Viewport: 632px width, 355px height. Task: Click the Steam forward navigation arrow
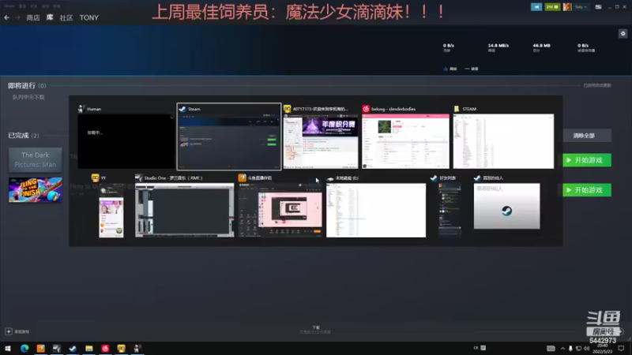[x=17, y=17]
